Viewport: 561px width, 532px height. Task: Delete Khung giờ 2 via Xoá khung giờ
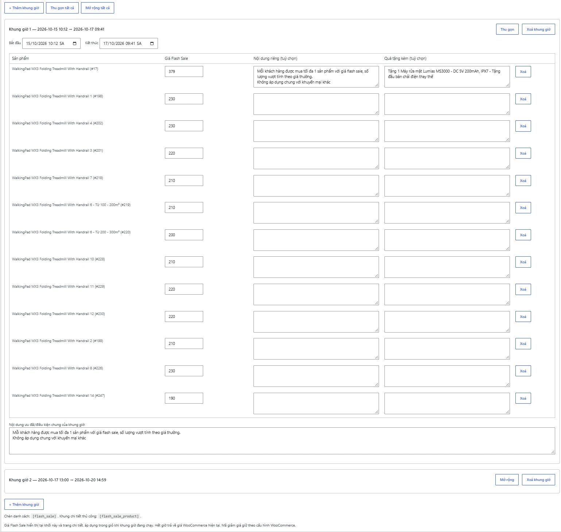(538, 479)
